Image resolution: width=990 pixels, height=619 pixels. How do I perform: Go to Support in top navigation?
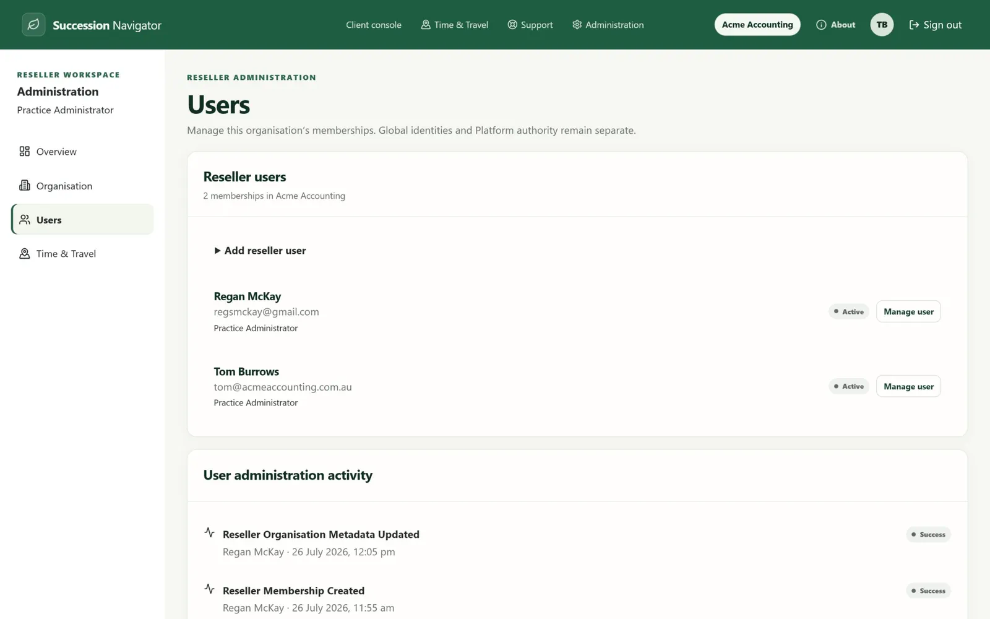tap(530, 25)
